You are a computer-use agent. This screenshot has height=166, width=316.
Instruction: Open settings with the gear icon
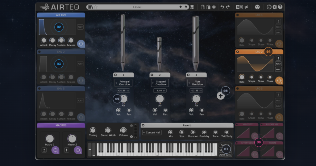(275, 7)
